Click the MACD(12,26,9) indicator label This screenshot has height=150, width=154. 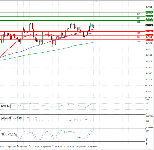[x=11, y=118]
